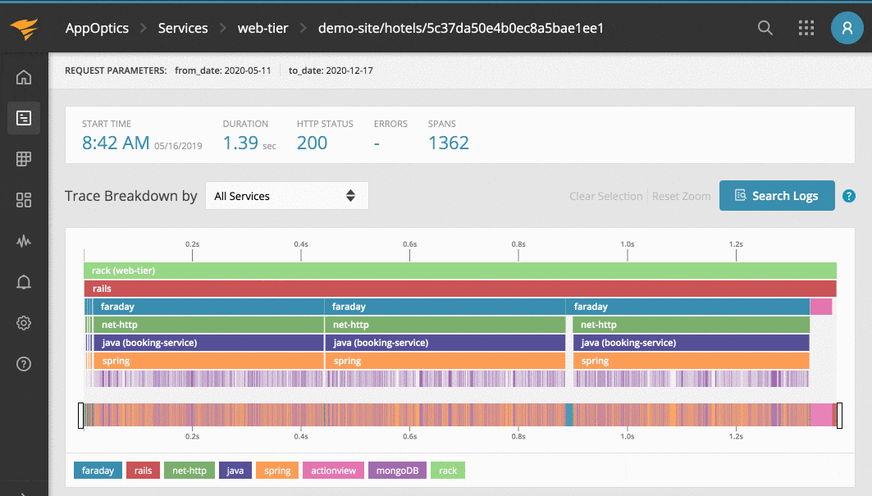The image size is (872, 496).
Task: Toggle the faraday legend chip
Action: 98,471
